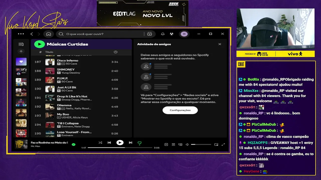The height and width of the screenshot is (180, 321).
Task: Play the Músicas Curtidas playlist
Action: tap(39, 44)
